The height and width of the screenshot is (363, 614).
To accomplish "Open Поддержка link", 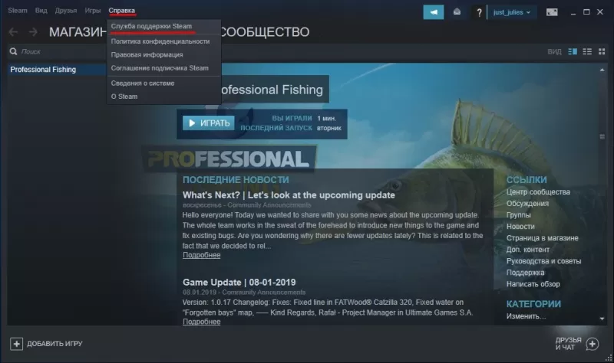I will pos(525,273).
